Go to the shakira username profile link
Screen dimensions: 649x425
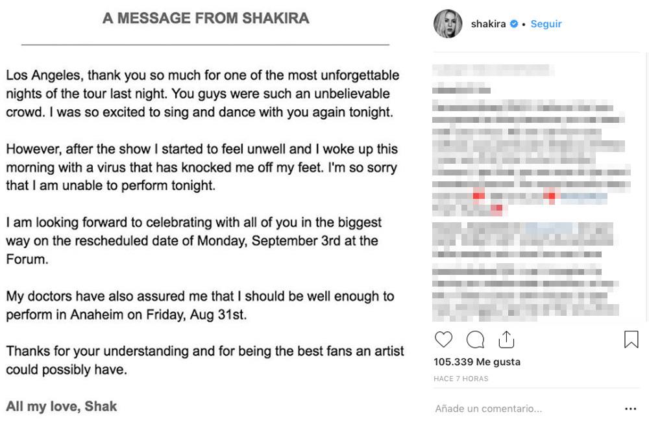pos(488,24)
